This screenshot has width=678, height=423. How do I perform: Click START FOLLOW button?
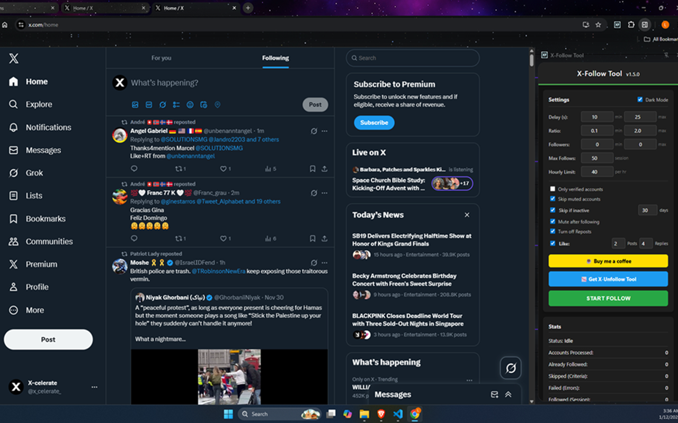coord(608,298)
